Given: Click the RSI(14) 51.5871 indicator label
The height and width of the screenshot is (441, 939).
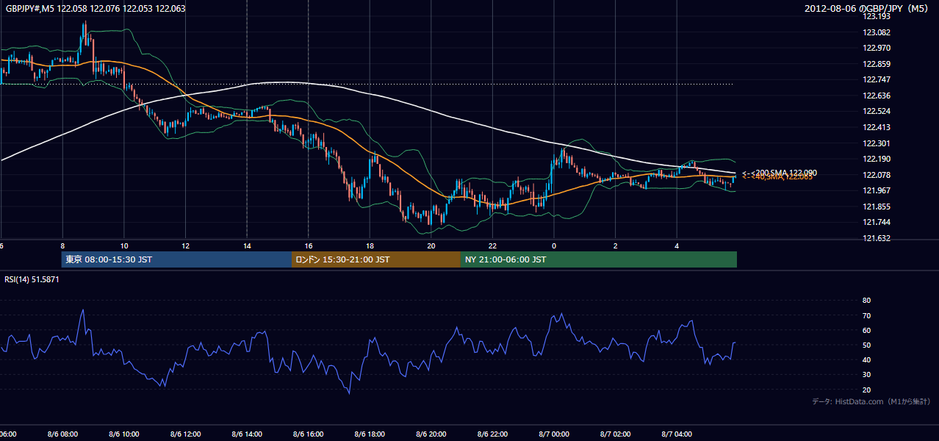Looking at the screenshot, I should 32,279.
